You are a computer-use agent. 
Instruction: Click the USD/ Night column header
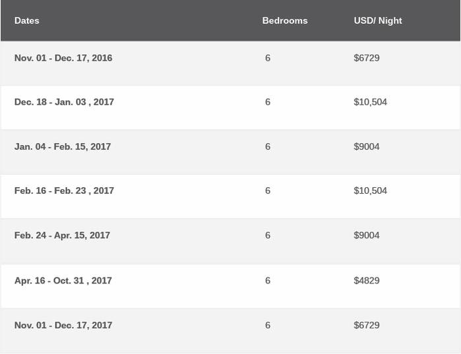[378, 20]
